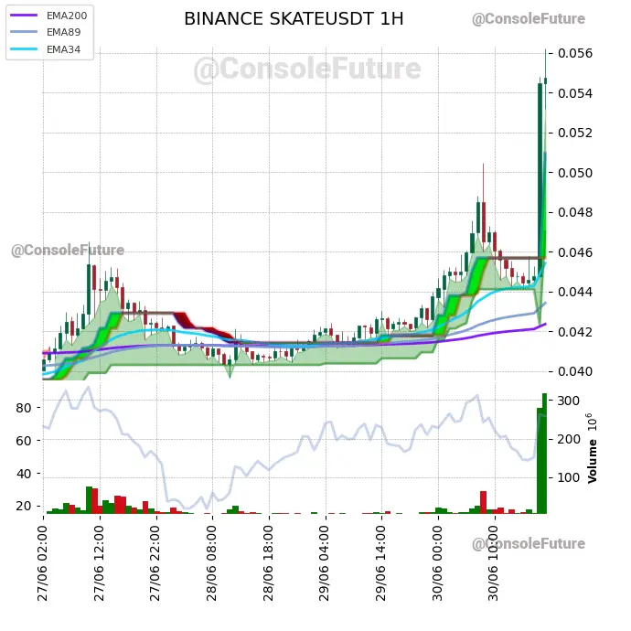Click the 80 oscillator axis label
This screenshot has height=631, width=631.
coord(24,408)
